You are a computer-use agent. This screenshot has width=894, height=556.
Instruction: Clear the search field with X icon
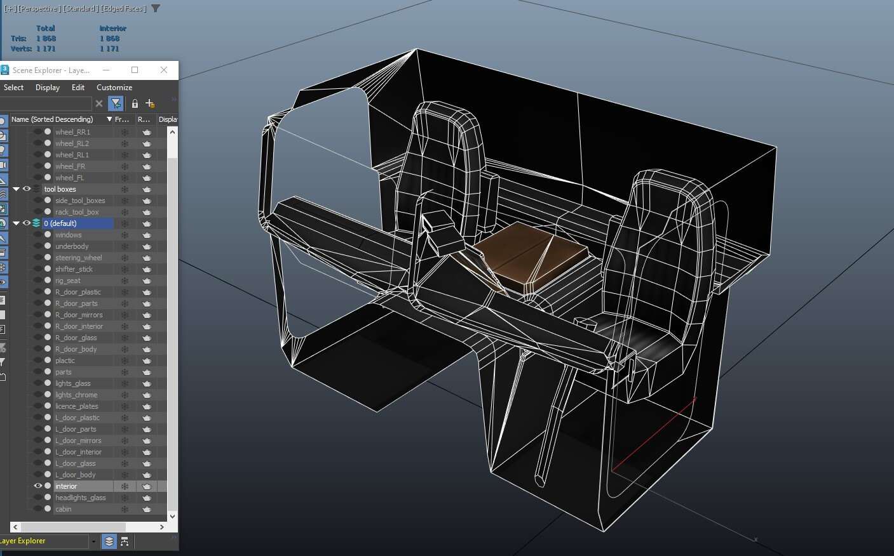click(99, 103)
